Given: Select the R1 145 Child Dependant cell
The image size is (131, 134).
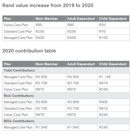Looking at the screenshot, I should 113,77.
